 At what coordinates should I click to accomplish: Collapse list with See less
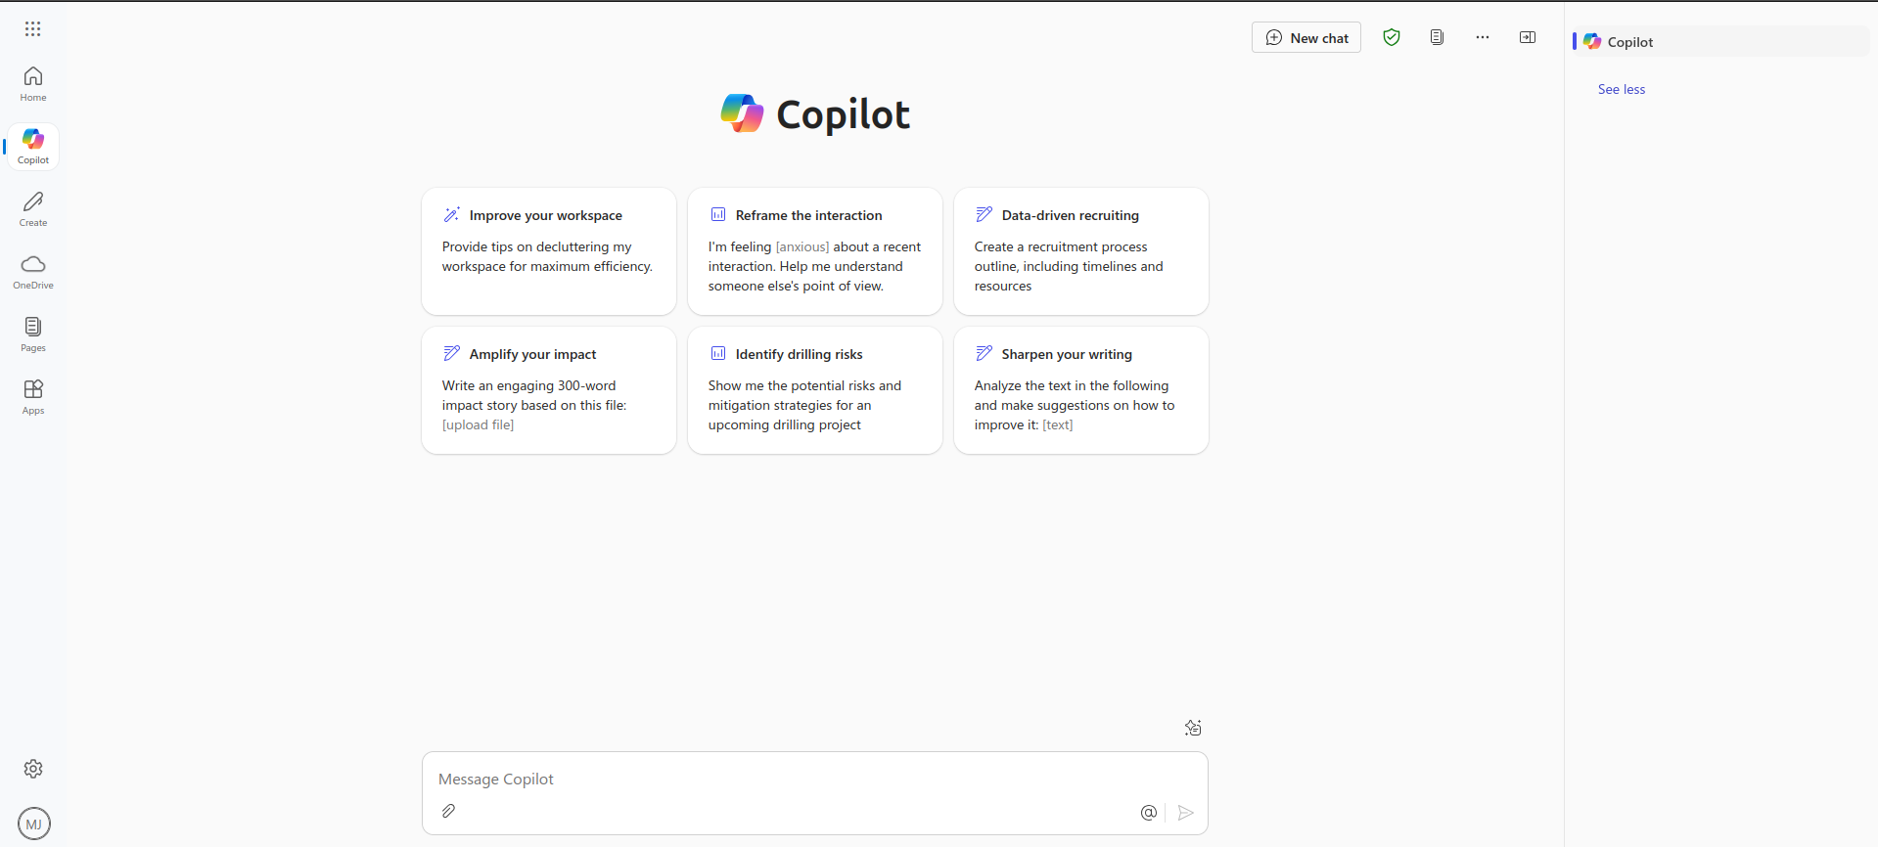[x=1622, y=89]
